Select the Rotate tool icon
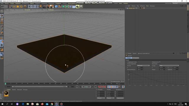 coord(21,6)
